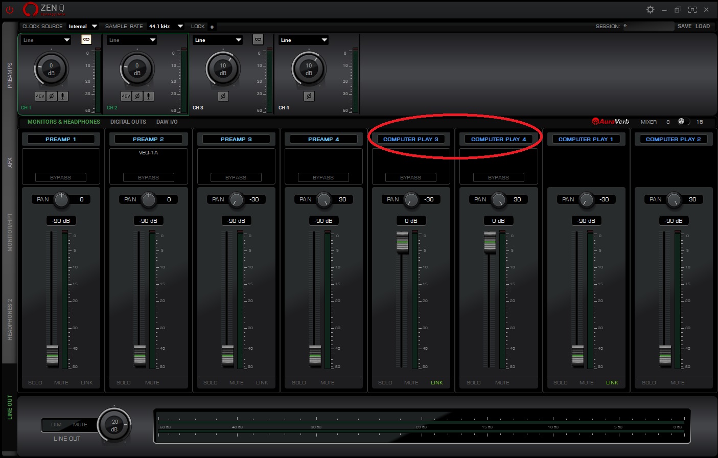Click the PREAMP 3 pan knob

click(x=237, y=200)
